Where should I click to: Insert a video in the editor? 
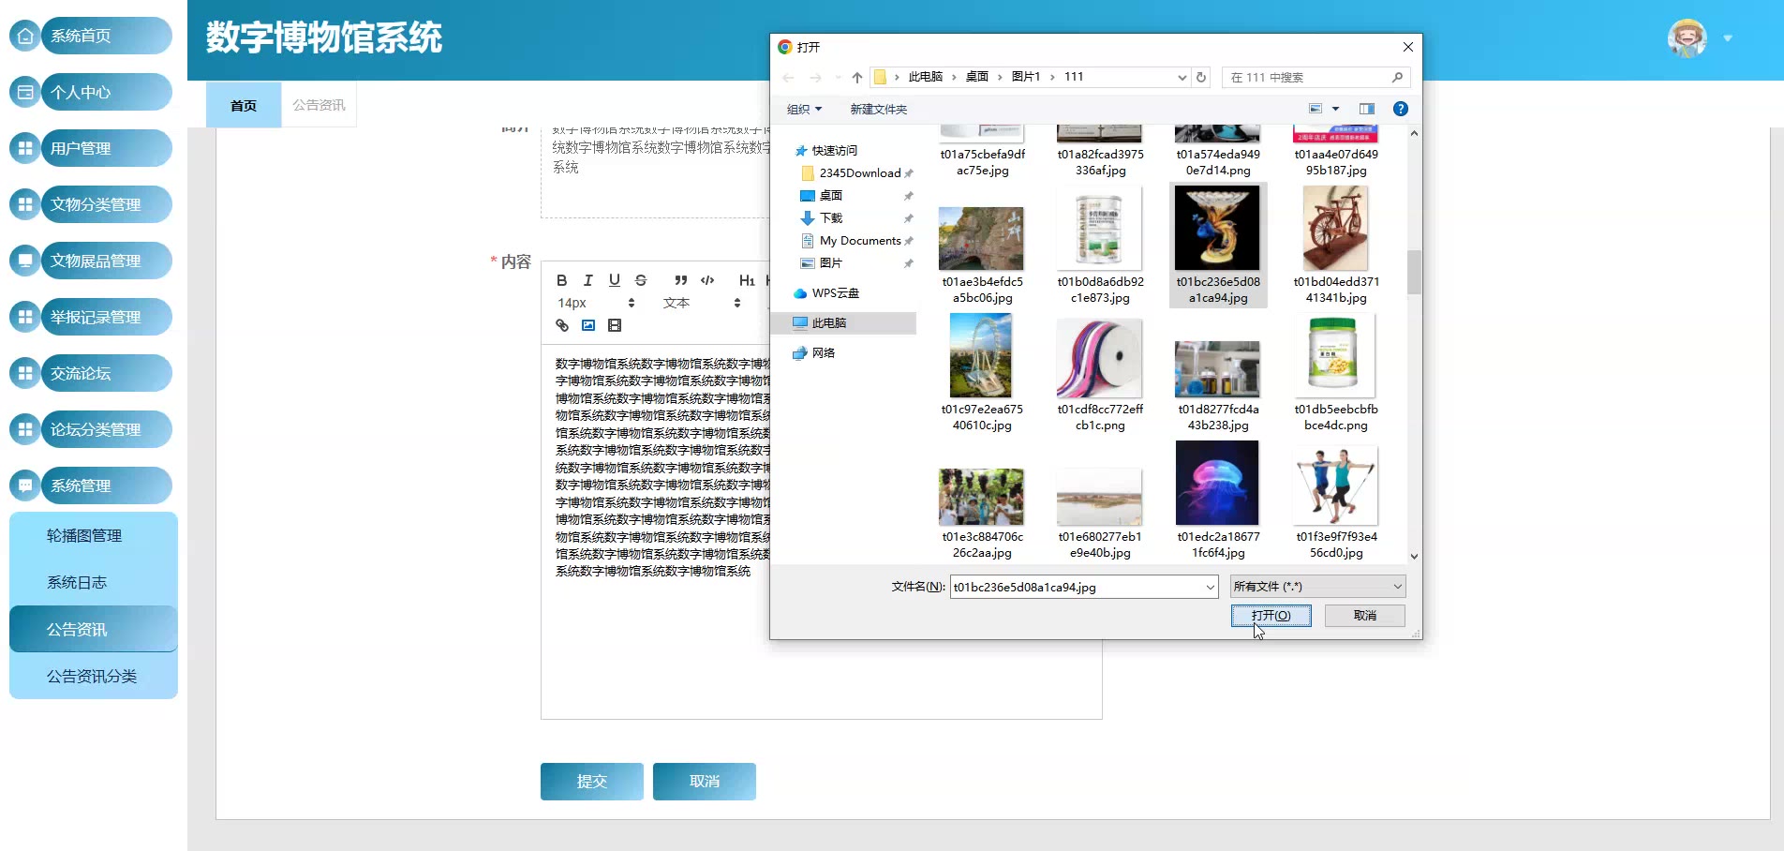click(615, 325)
